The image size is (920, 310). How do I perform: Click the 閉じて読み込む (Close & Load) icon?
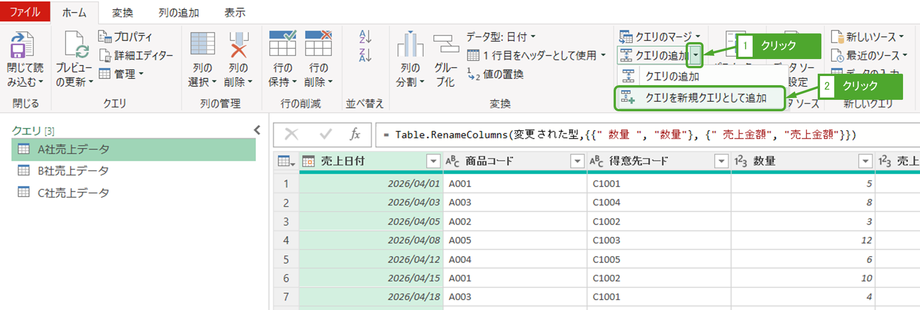[x=22, y=45]
